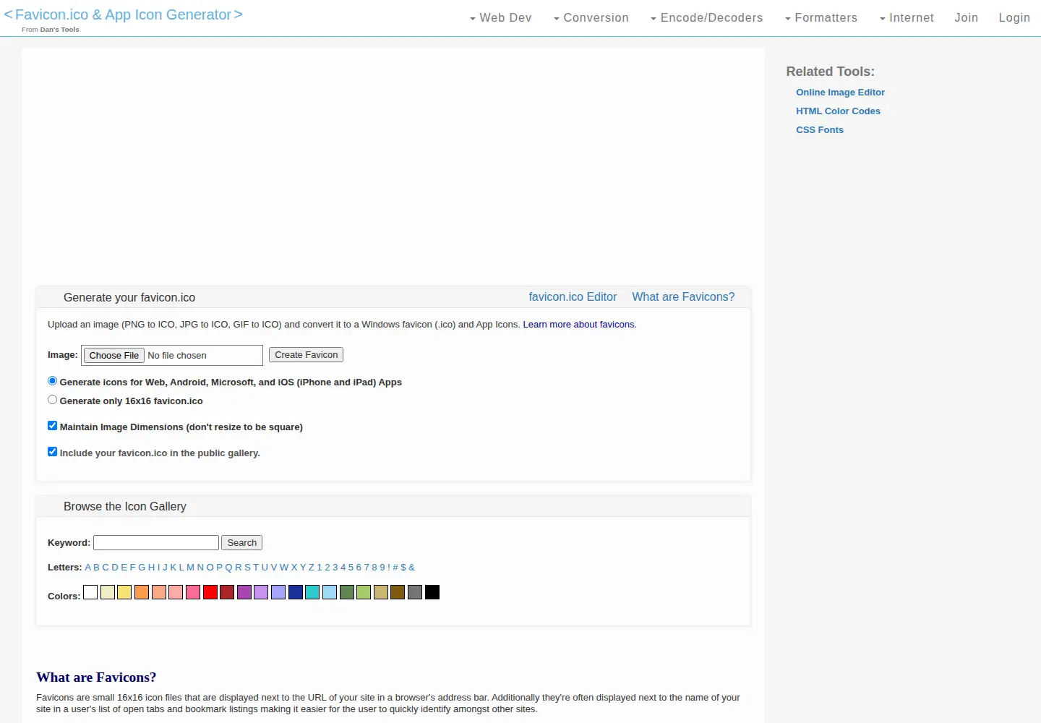Viewport: 1041px width, 723px height.
Task: Pick the teal color swatch
Action: (x=312, y=592)
